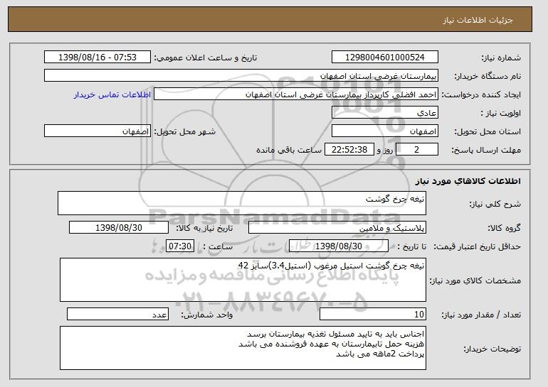The width and height of the screenshot is (548, 387).
Task: Click the section heading اطلاعات کالاهای مورد نیاز
Action: click(468, 181)
